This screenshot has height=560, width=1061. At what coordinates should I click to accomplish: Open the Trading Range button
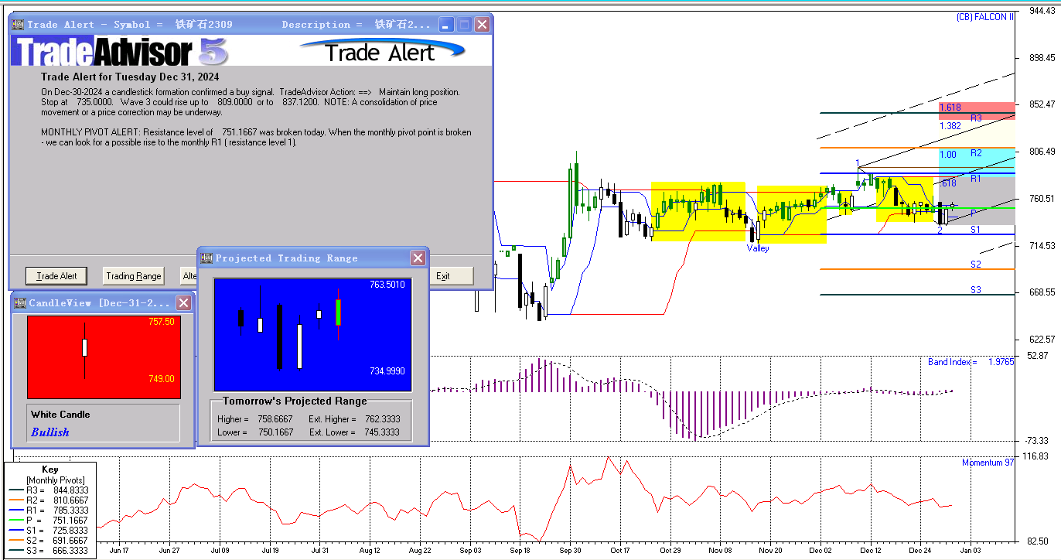(x=134, y=276)
